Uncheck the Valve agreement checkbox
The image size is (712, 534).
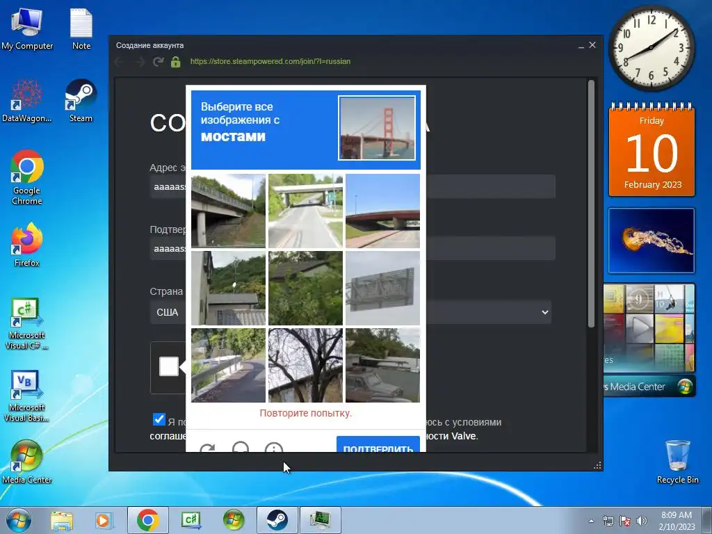pos(159,419)
